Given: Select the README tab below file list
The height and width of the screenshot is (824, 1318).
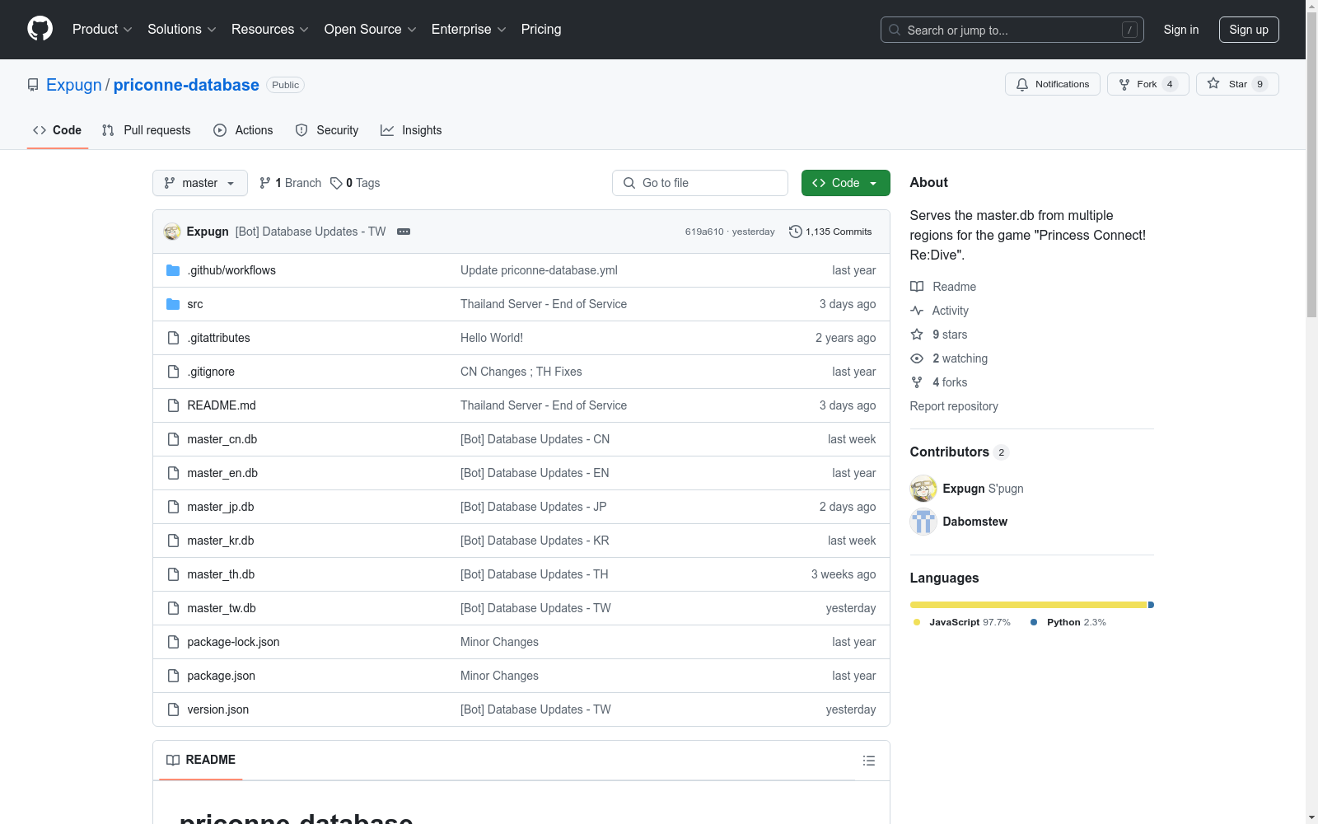Looking at the screenshot, I should [x=201, y=760].
